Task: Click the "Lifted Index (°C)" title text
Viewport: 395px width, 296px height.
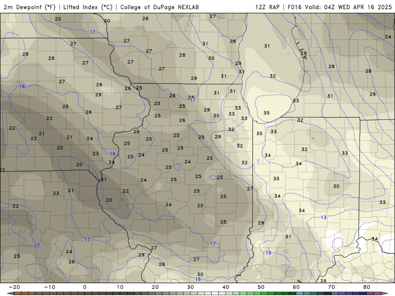Action: [x=88, y=7]
